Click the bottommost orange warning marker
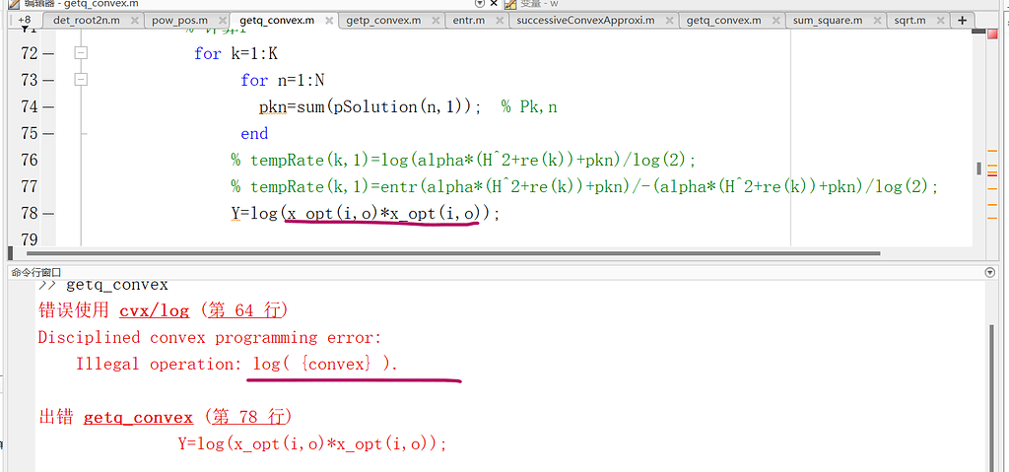 click(x=992, y=220)
